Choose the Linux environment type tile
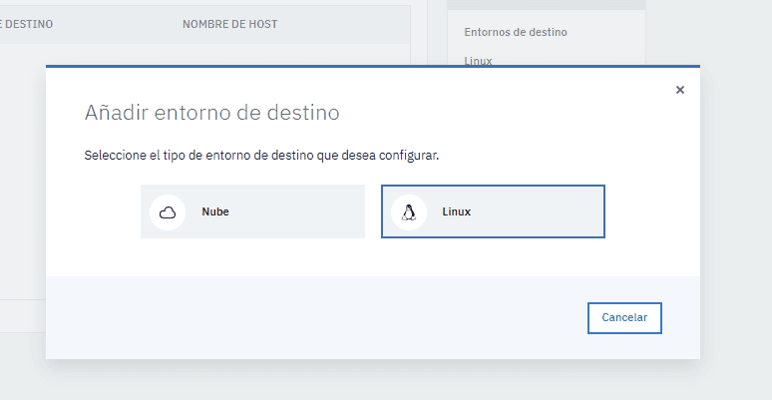 [493, 211]
